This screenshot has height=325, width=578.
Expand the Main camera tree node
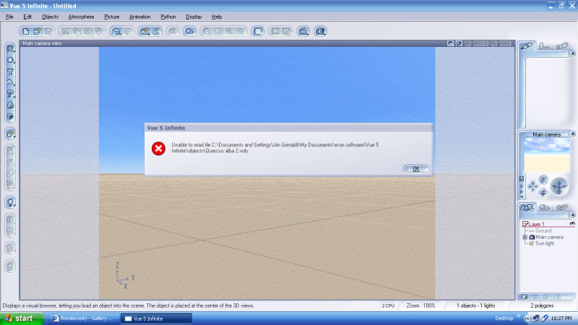click(525, 237)
